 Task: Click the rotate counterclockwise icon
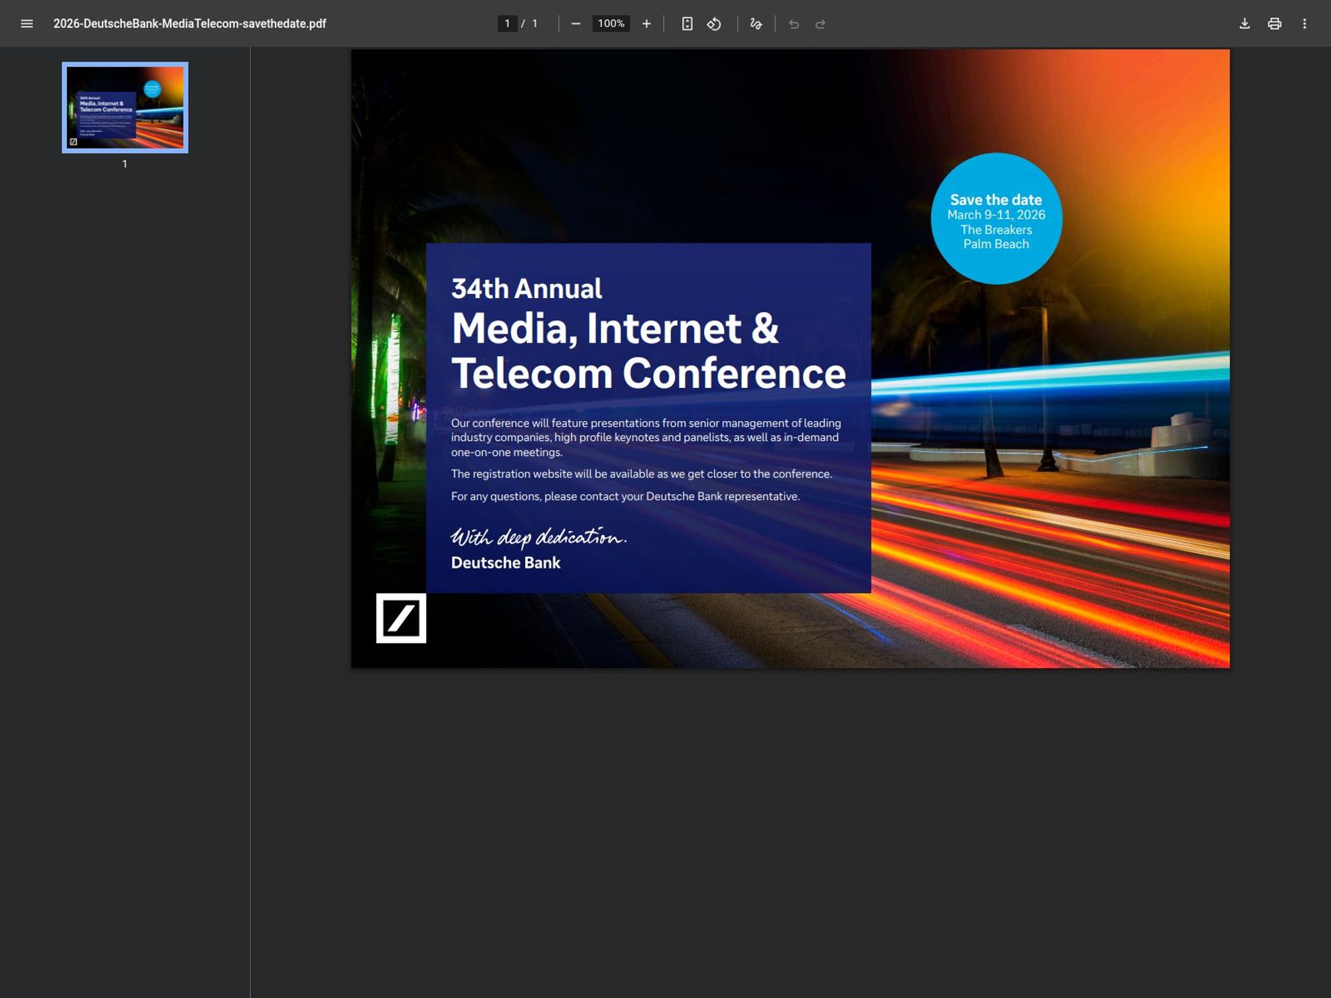click(713, 23)
